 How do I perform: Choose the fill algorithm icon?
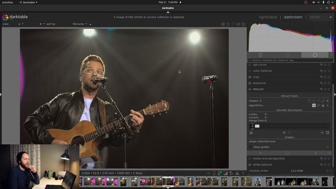tap(323, 106)
